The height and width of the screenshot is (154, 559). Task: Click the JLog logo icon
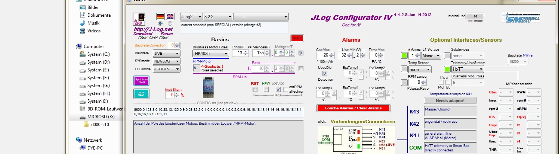139,19
